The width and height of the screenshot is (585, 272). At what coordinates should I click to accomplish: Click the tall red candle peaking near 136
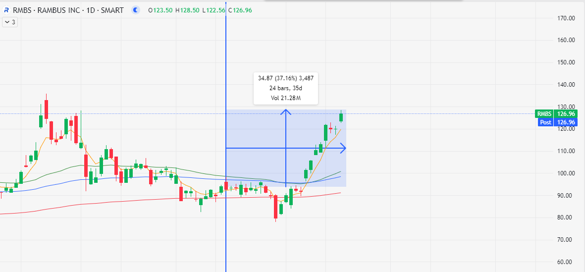pos(46,109)
